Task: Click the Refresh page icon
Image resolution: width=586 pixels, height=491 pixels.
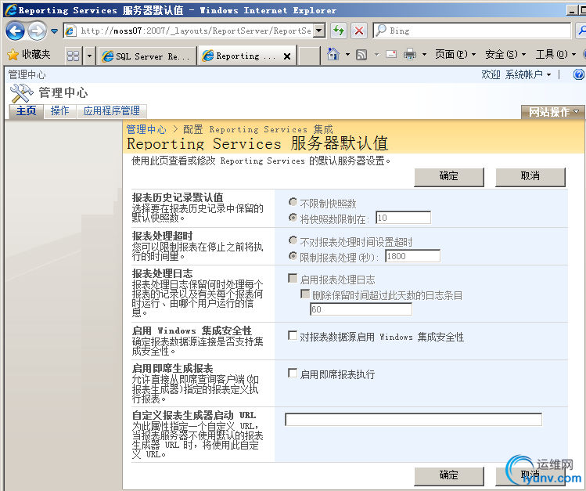Action: (339, 31)
